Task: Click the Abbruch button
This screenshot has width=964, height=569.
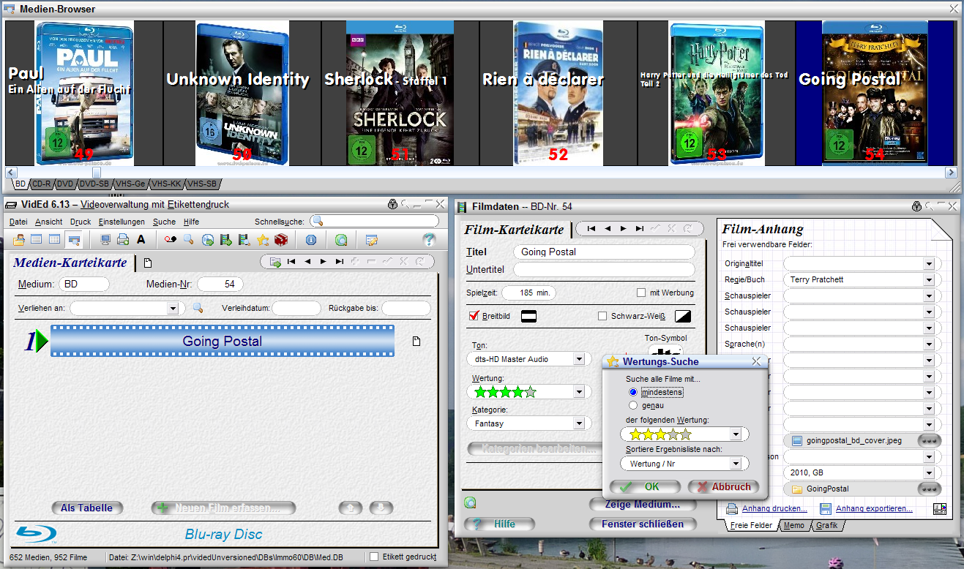Action: tap(723, 486)
